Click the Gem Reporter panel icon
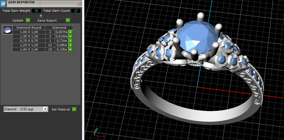This screenshot has height=140, width=284. 3,4
